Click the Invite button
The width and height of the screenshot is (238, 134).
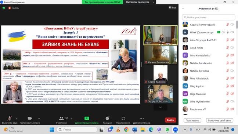pyautogui.click(x=192, y=120)
